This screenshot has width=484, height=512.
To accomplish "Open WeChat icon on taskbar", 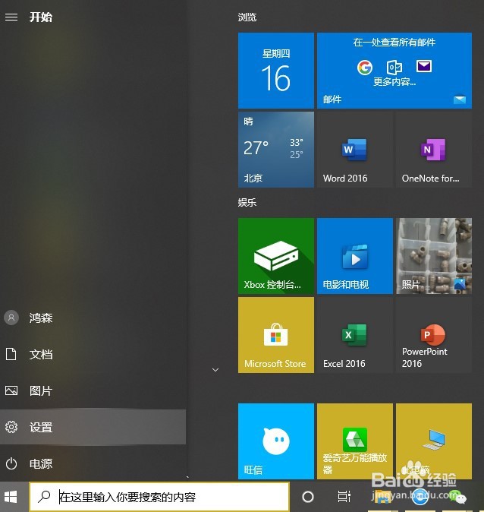I will click(457, 497).
